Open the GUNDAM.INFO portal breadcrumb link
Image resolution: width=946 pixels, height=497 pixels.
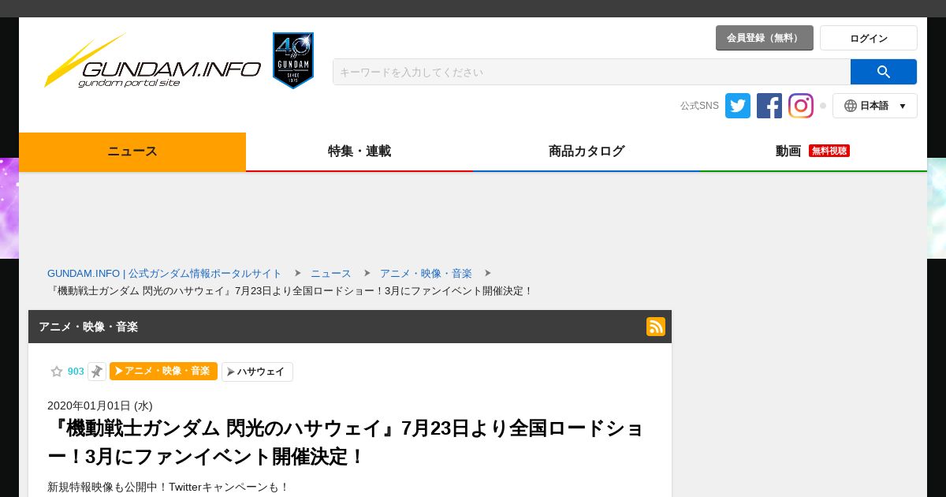(165, 274)
